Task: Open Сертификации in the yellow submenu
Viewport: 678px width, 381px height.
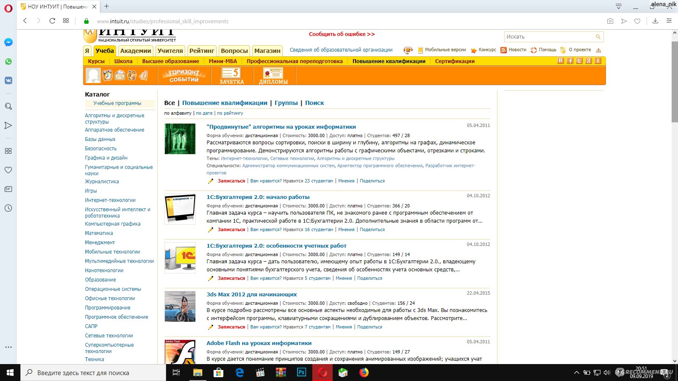Action: tap(455, 61)
